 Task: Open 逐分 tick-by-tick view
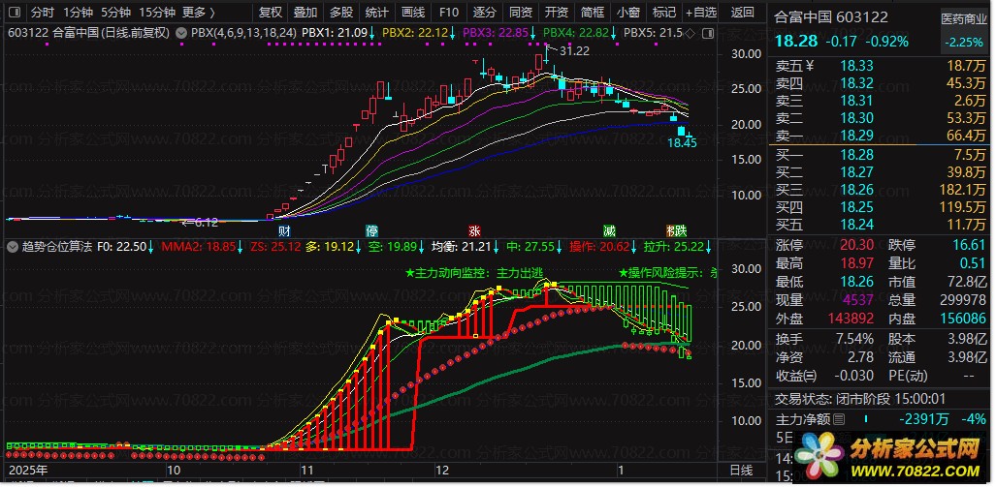pyautogui.click(x=485, y=12)
